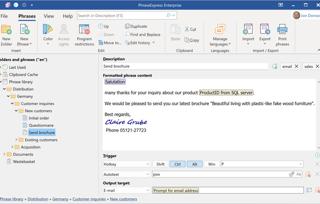The width and height of the screenshot is (320, 204).
Task: Open Manage languages menu
Action: point(220,35)
